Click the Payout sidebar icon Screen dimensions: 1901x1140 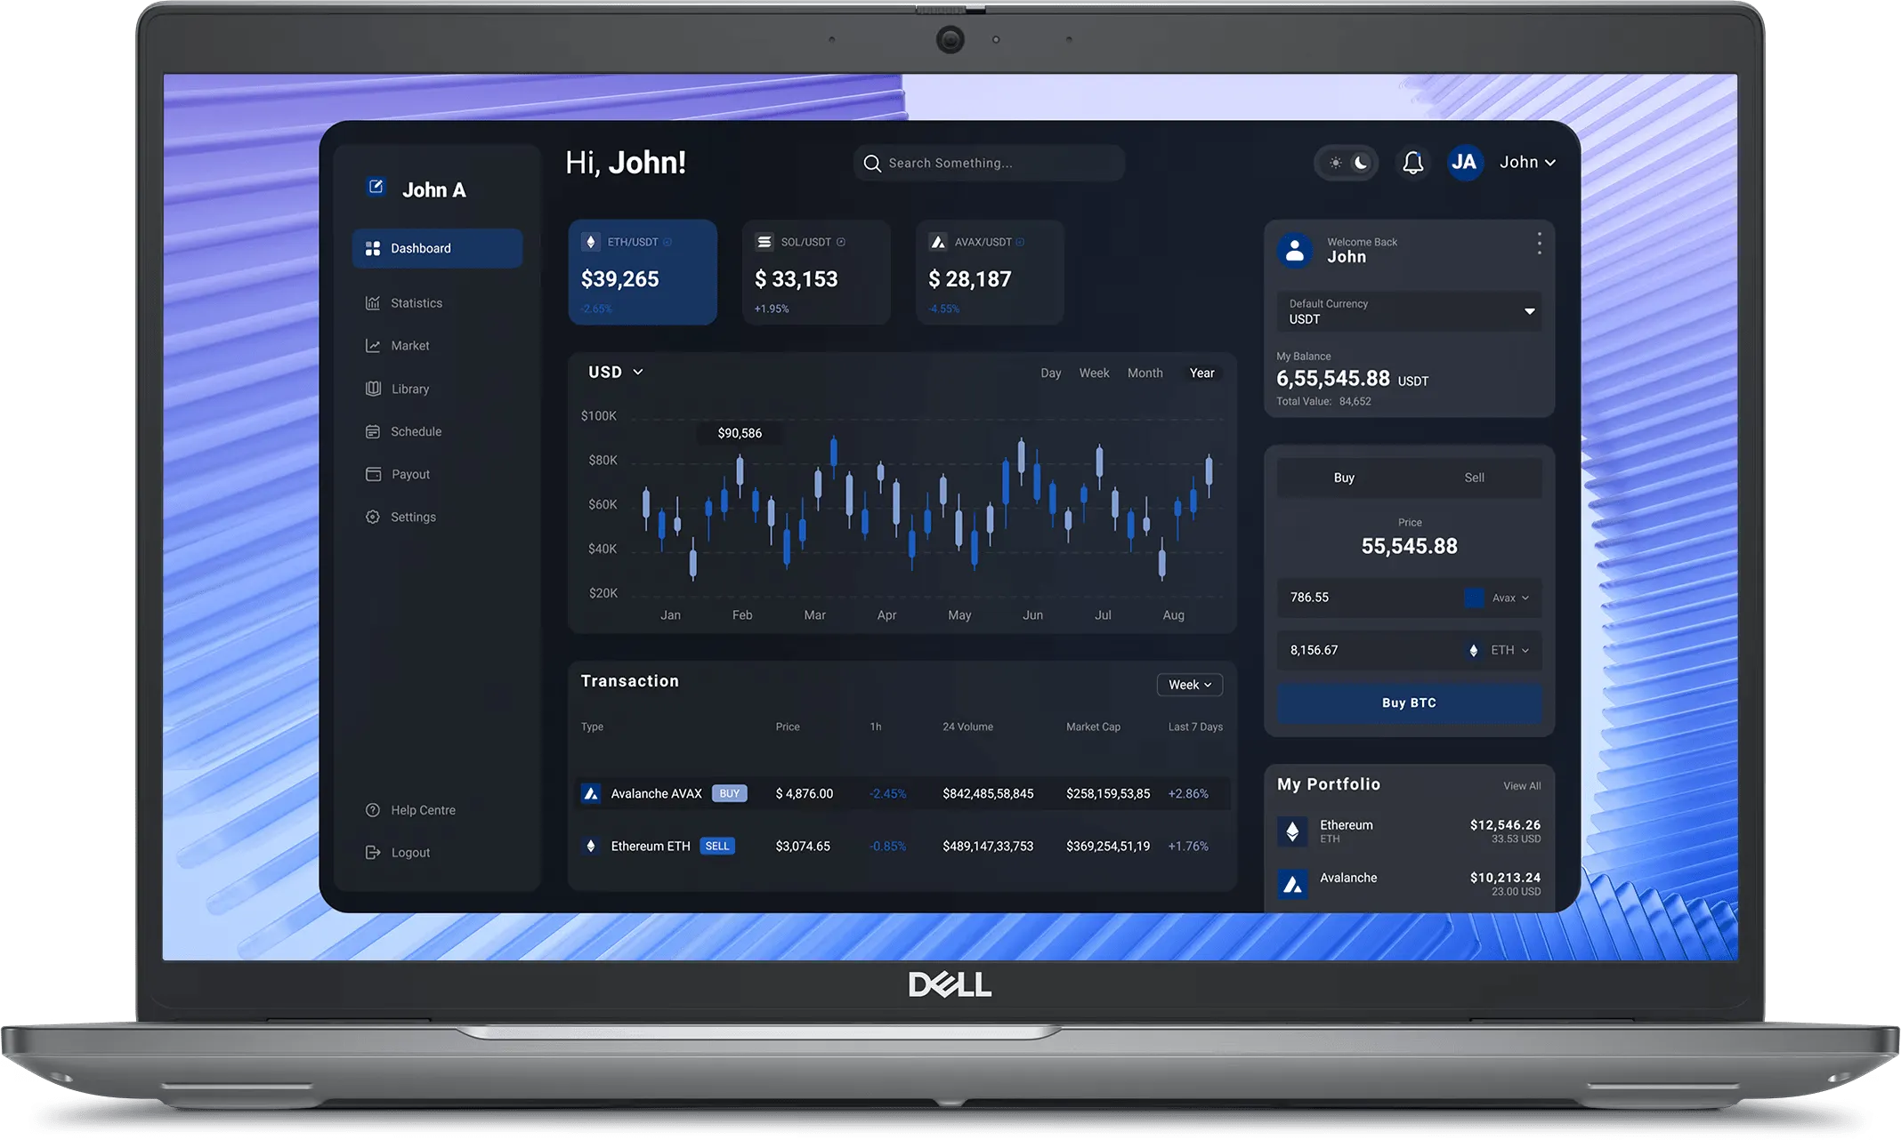[372, 474]
